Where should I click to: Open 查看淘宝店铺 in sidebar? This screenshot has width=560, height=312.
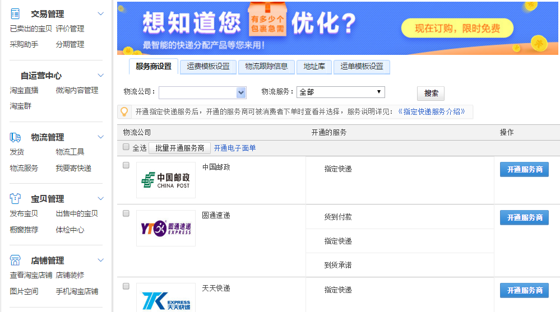tap(31, 275)
